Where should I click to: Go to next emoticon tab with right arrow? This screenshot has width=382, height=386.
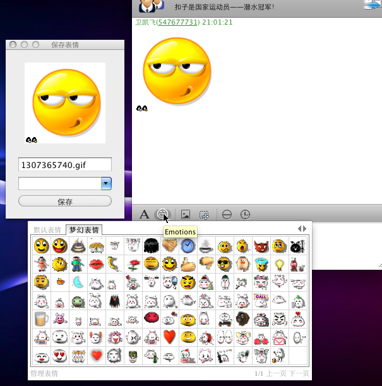(x=304, y=229)
